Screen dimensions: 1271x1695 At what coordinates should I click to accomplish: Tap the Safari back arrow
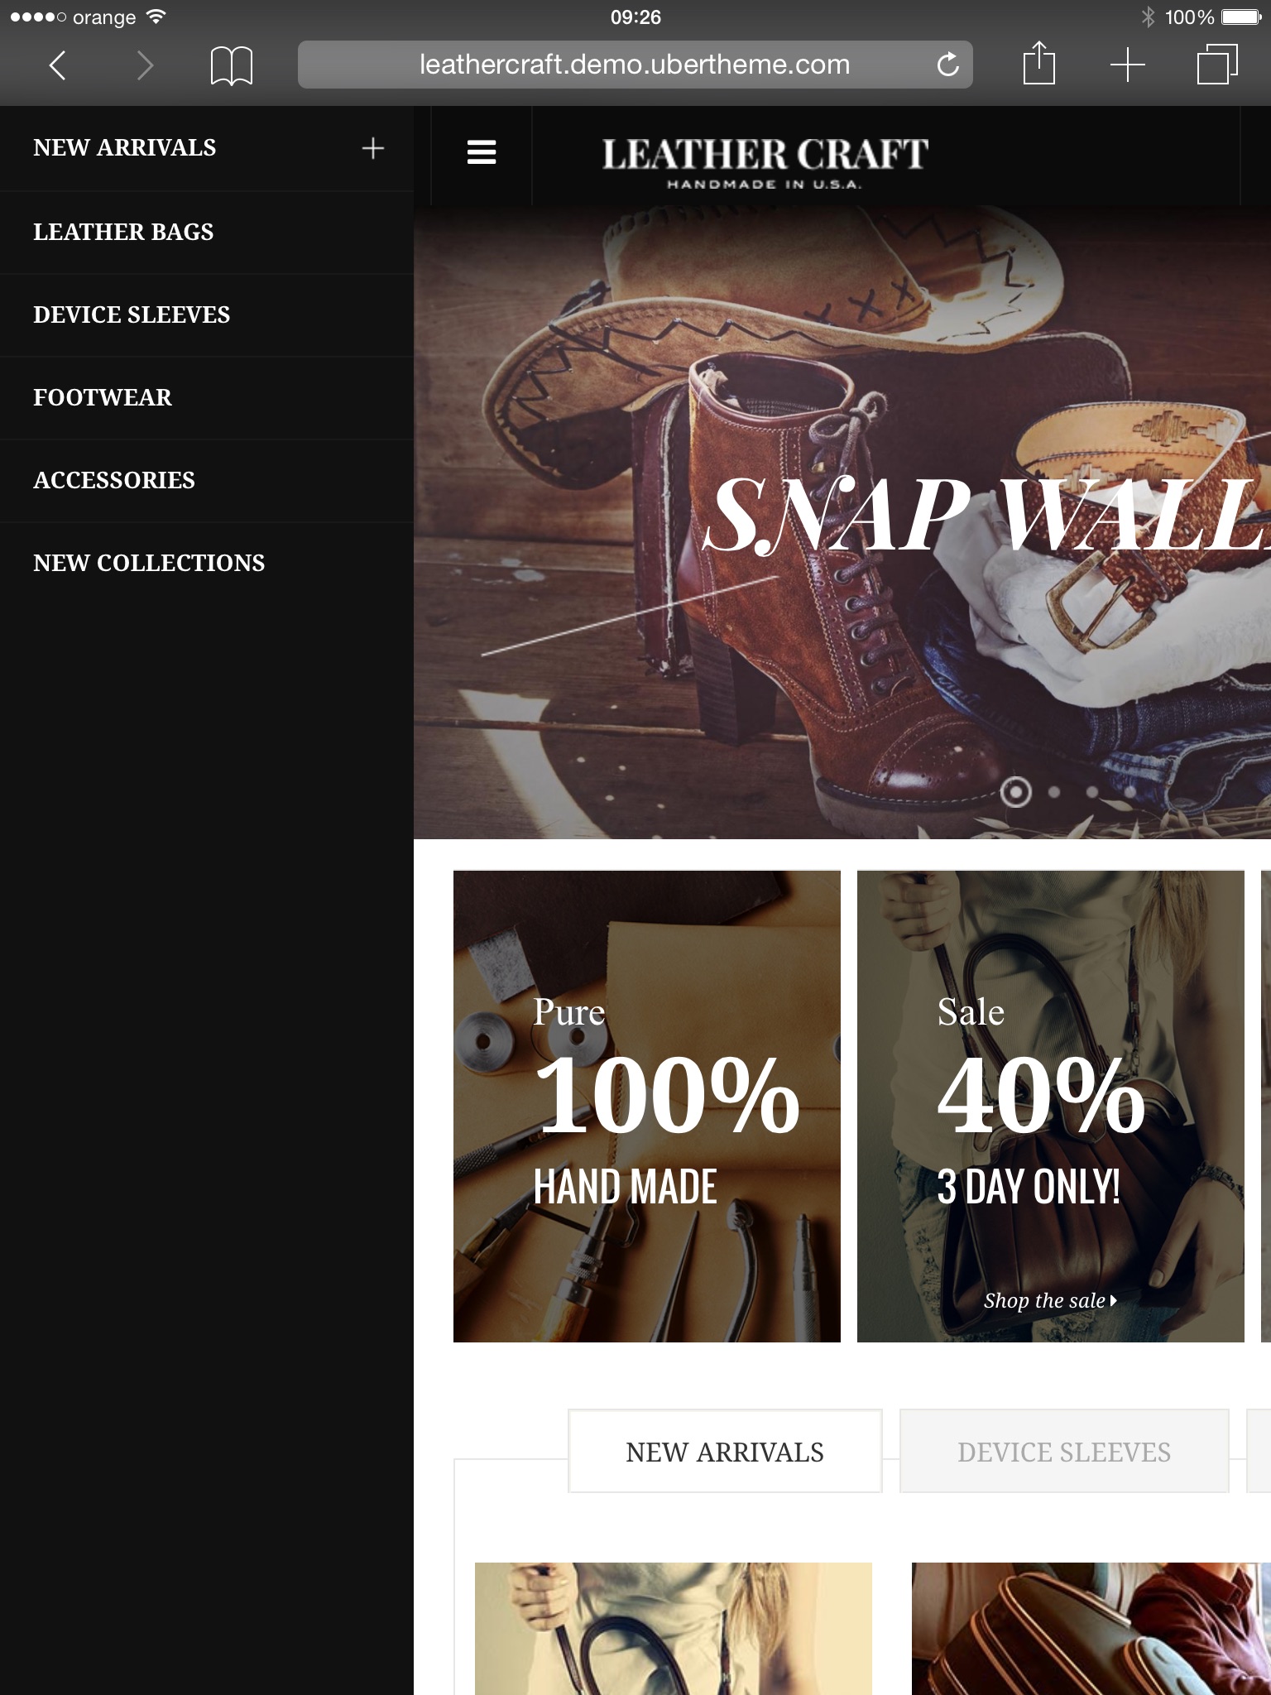57,65
